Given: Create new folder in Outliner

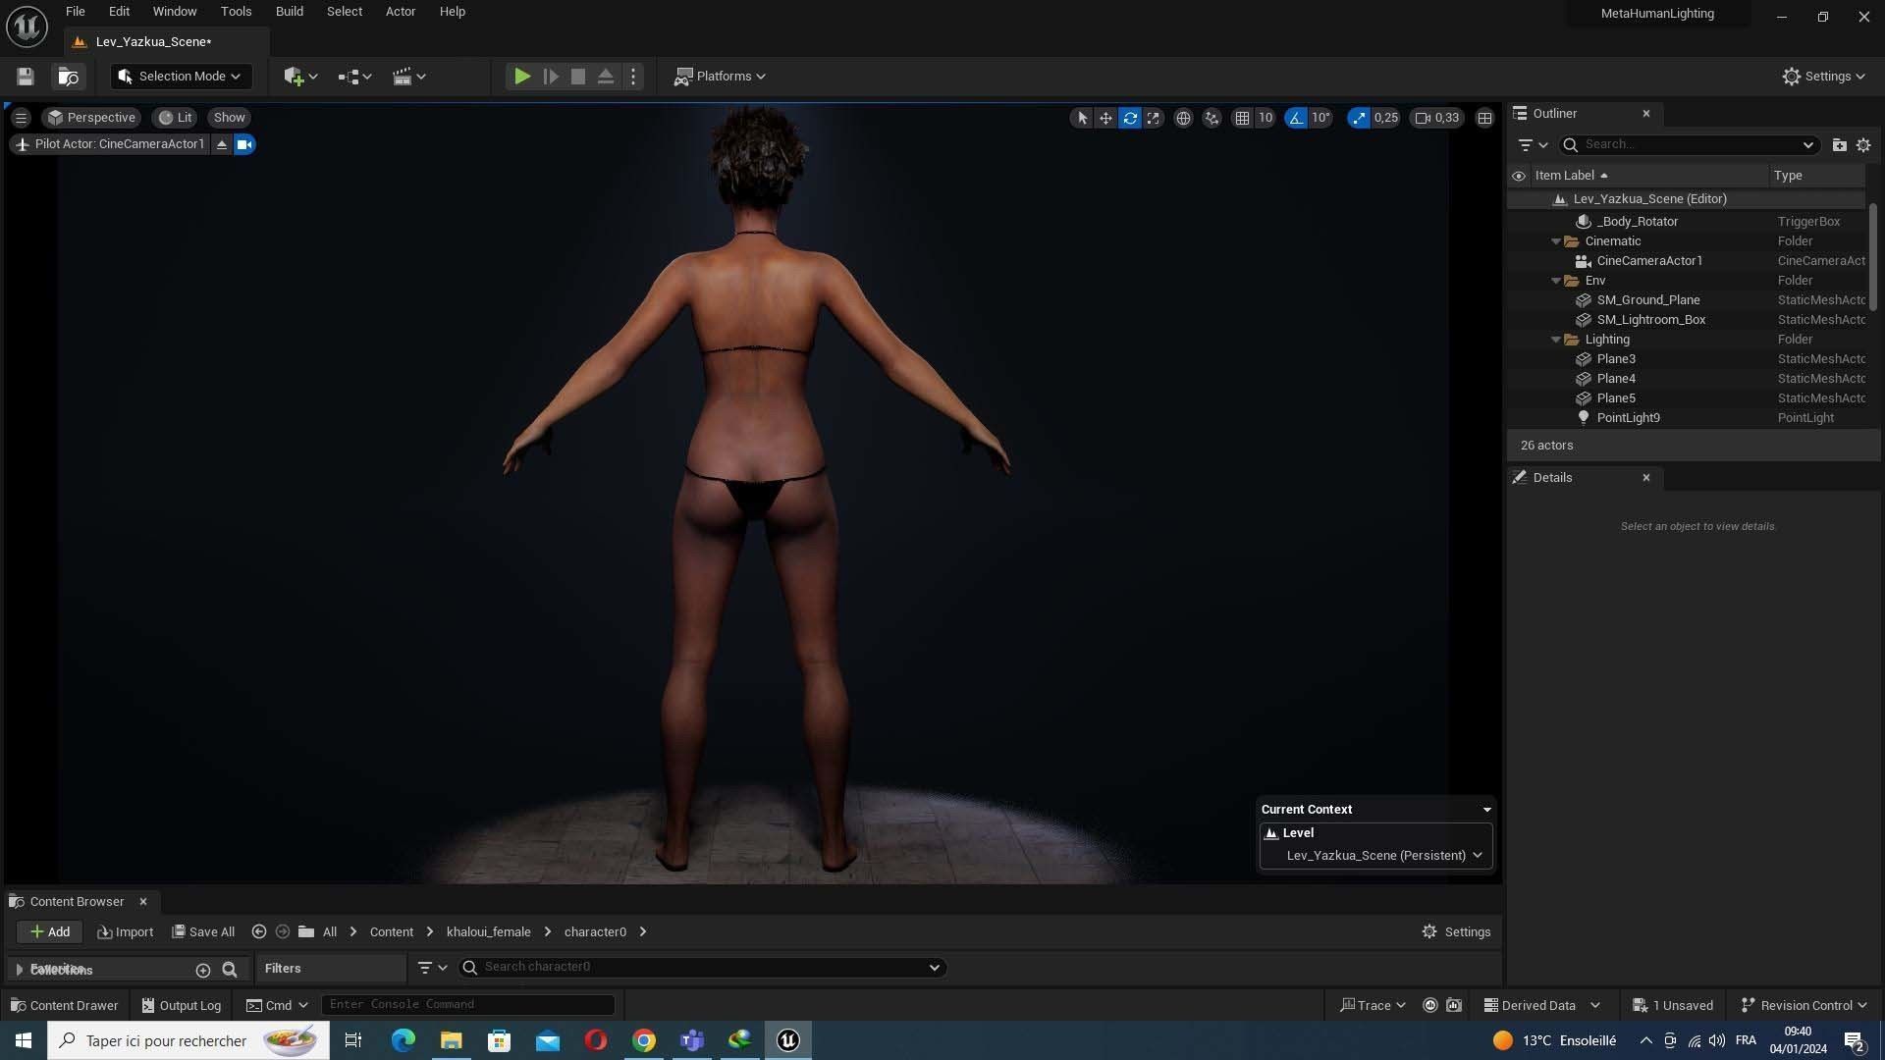Looking at the screenshot, I should click(1840, 144).
